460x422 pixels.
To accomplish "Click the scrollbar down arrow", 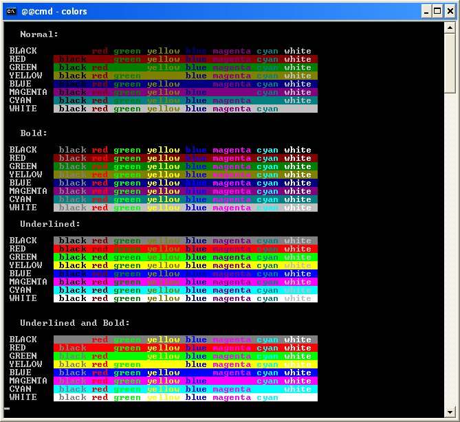I will click(450, 411).
